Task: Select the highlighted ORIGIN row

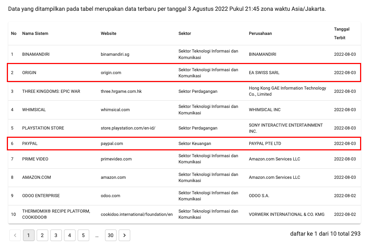Action: tap(184, 73)
